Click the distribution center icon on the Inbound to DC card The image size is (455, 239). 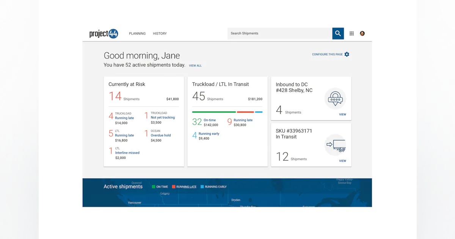[x=335, y=98]
